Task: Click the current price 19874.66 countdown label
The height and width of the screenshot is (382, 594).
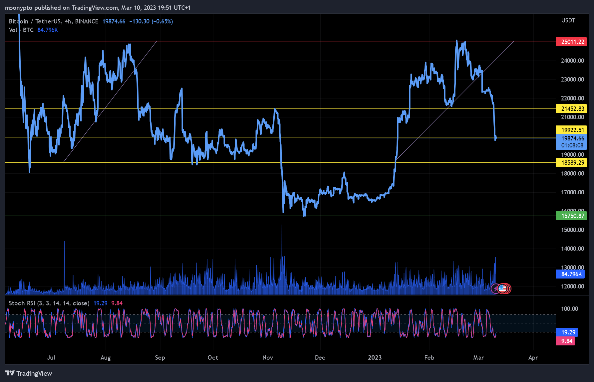Action: (572, 142)
